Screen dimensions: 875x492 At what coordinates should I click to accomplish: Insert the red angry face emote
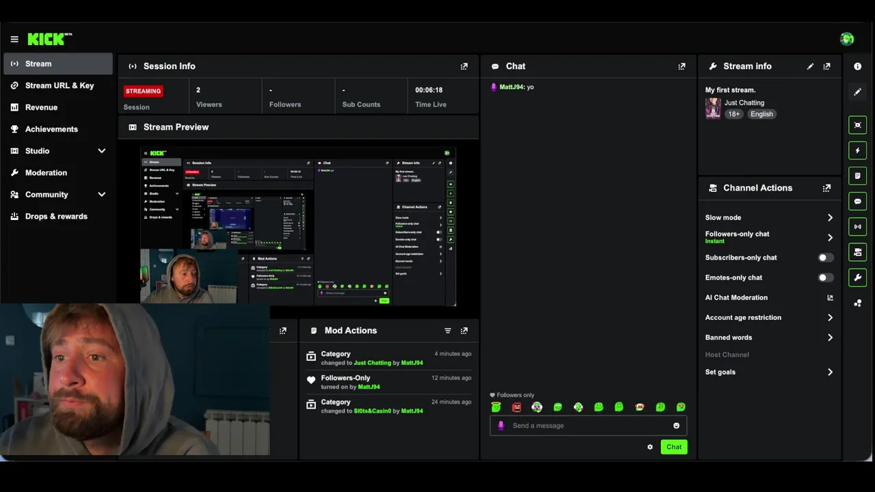coord(517,407)
